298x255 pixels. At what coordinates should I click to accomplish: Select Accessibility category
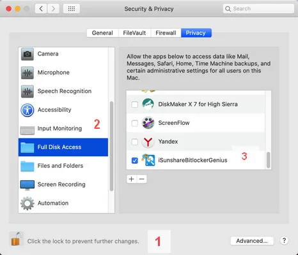point(63,110)
